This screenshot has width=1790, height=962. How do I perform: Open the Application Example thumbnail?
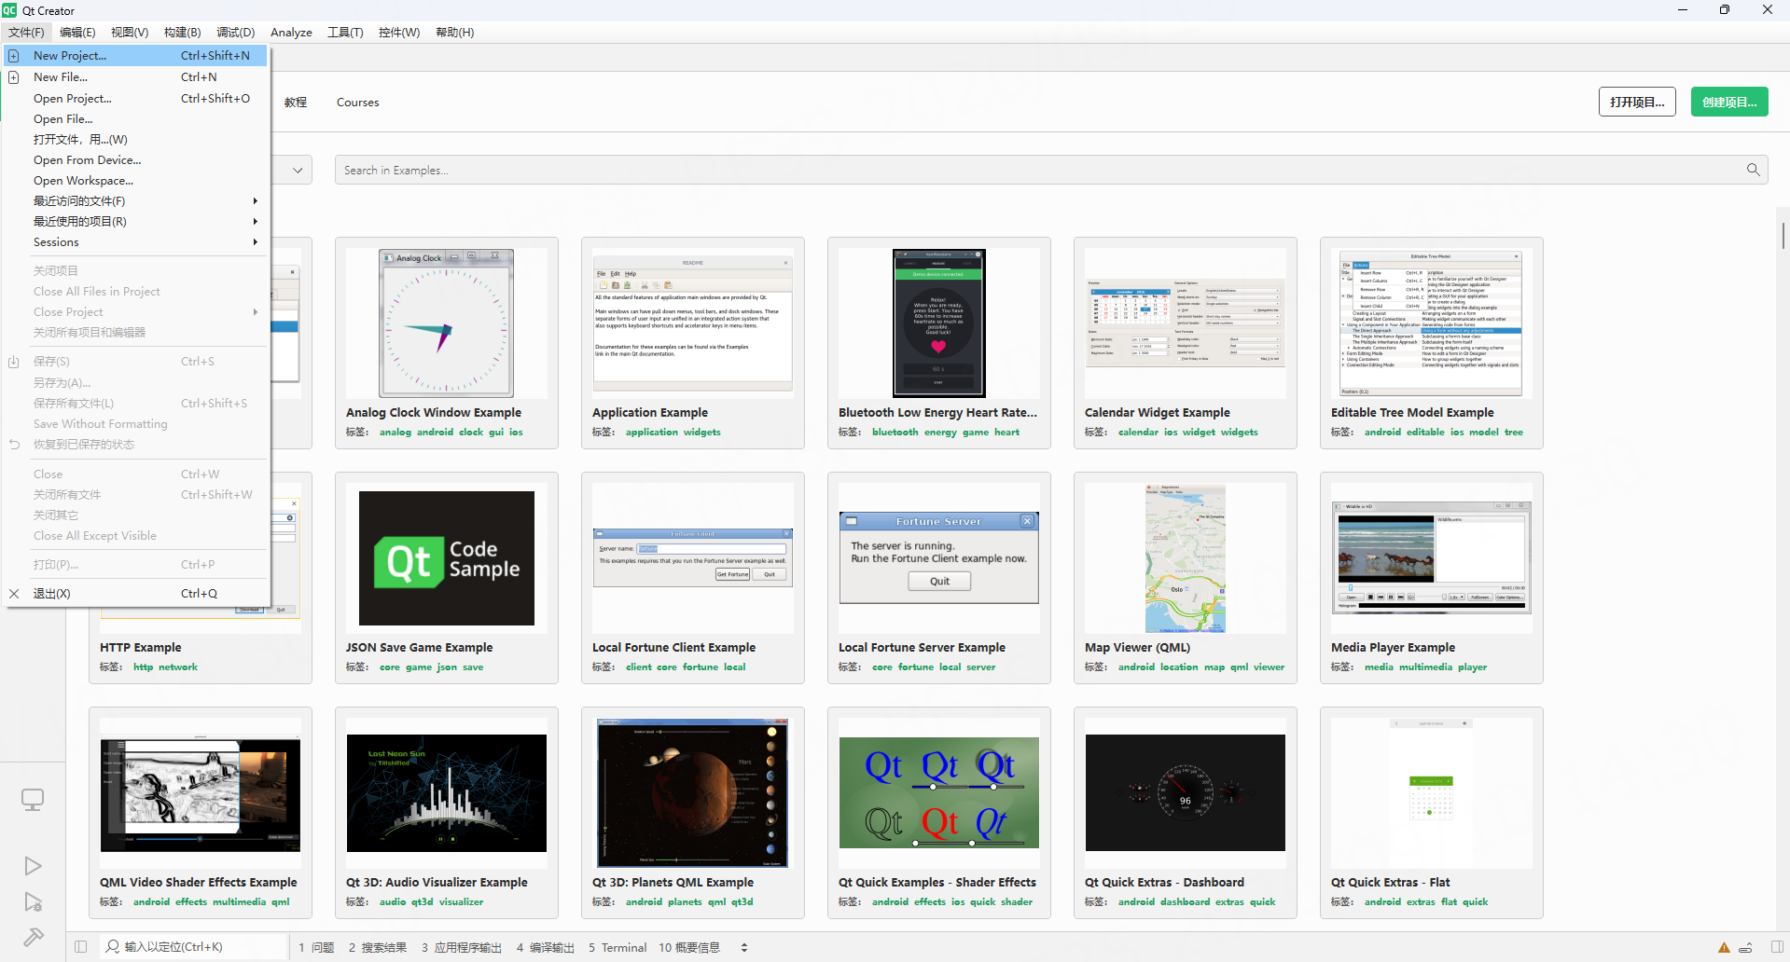pyautogui.click(x=693, y=323)
